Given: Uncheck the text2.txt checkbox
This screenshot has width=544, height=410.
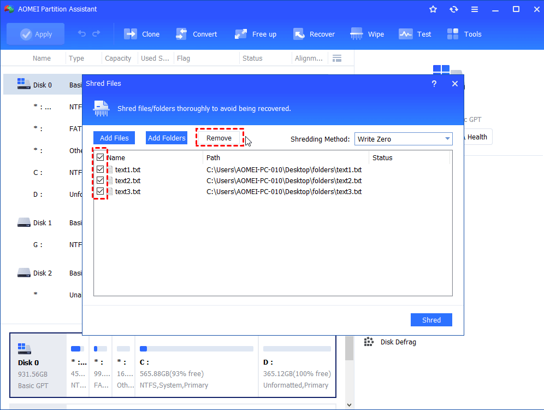Looking at the screenshot, I should click(x=100, y=180).
